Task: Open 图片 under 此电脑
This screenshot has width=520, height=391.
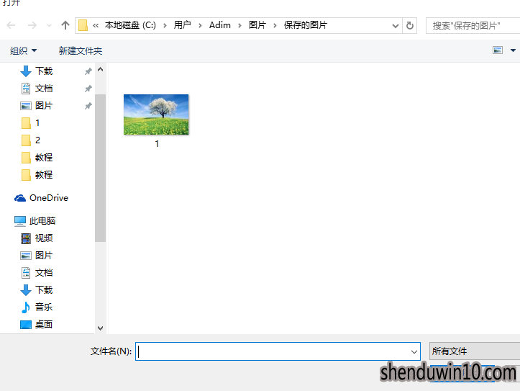Action: pos(37,255)
